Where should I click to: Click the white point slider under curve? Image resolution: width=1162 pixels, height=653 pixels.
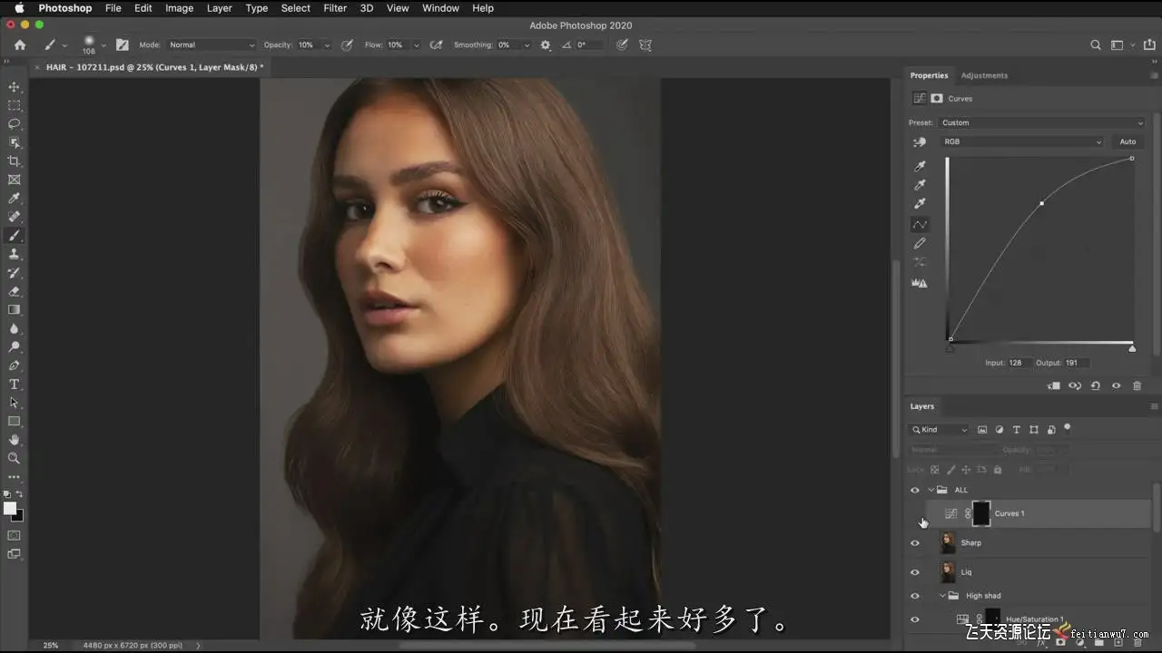click(1132, 348)
